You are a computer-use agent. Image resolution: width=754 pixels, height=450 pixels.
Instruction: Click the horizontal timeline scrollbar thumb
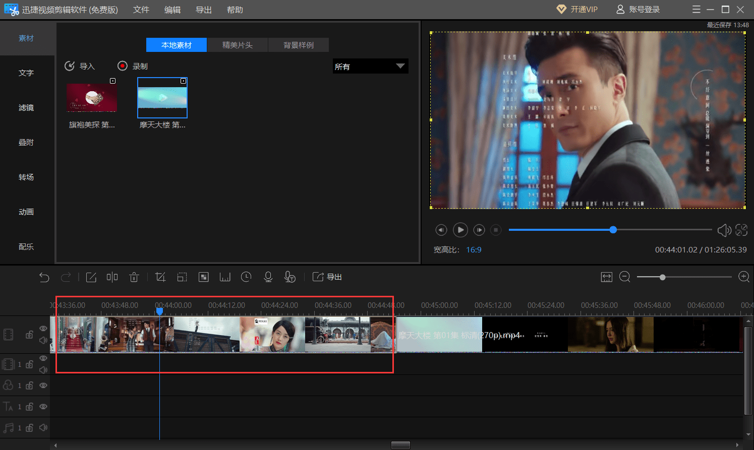[400, 445]
